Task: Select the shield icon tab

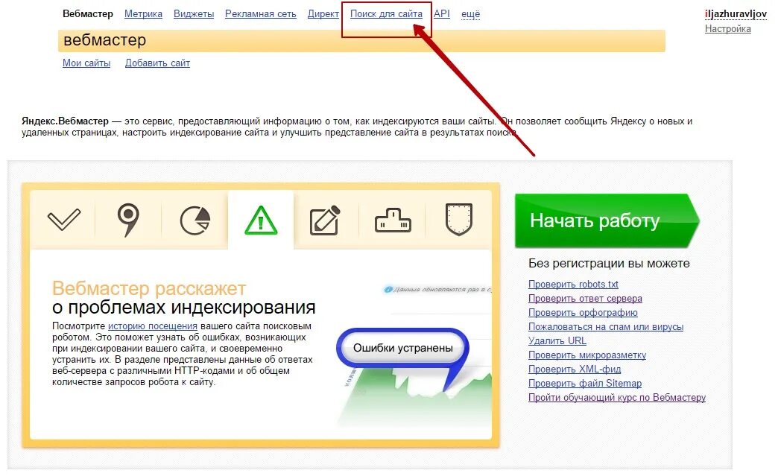Action: point(459,219)
